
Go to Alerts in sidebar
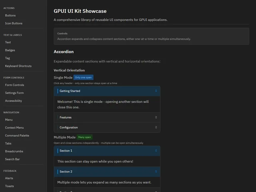coord(9,178)
